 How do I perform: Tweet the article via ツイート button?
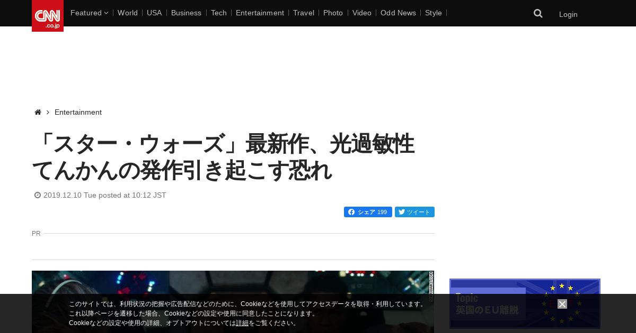(414, 212)
